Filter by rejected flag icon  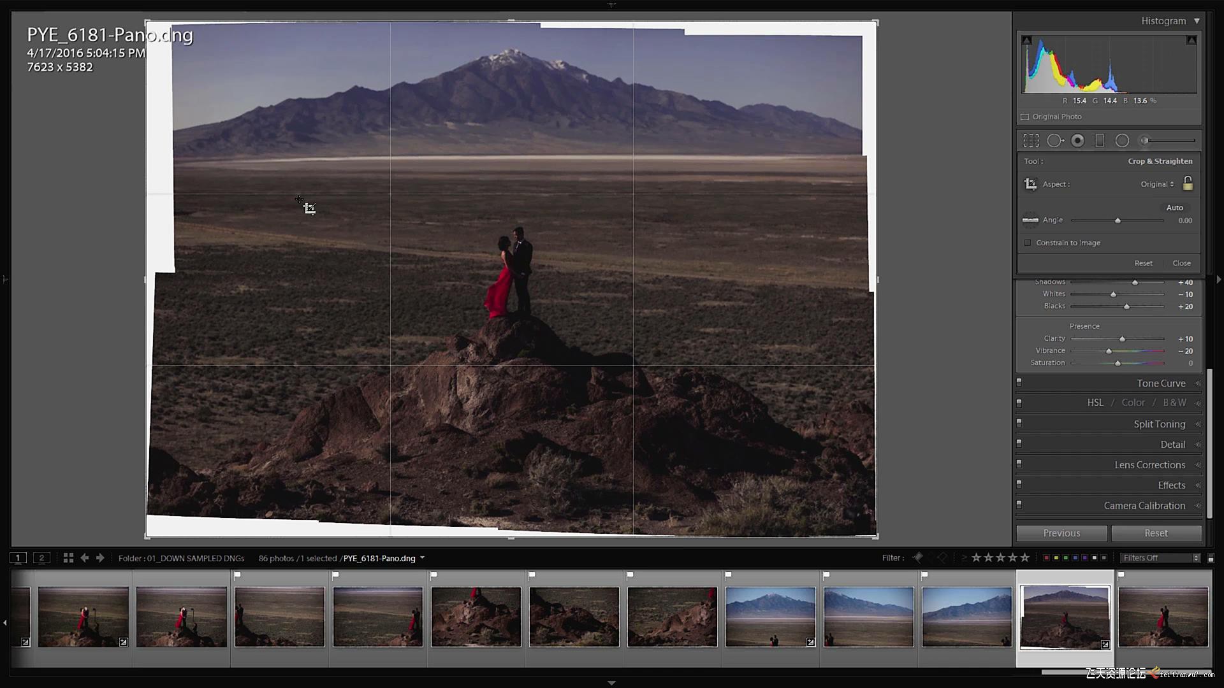coord(942,558)
